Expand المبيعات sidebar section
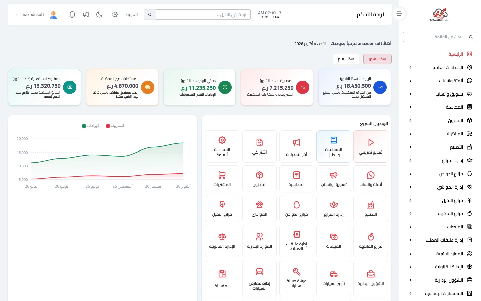481x301 pixels. pos(440,227)
